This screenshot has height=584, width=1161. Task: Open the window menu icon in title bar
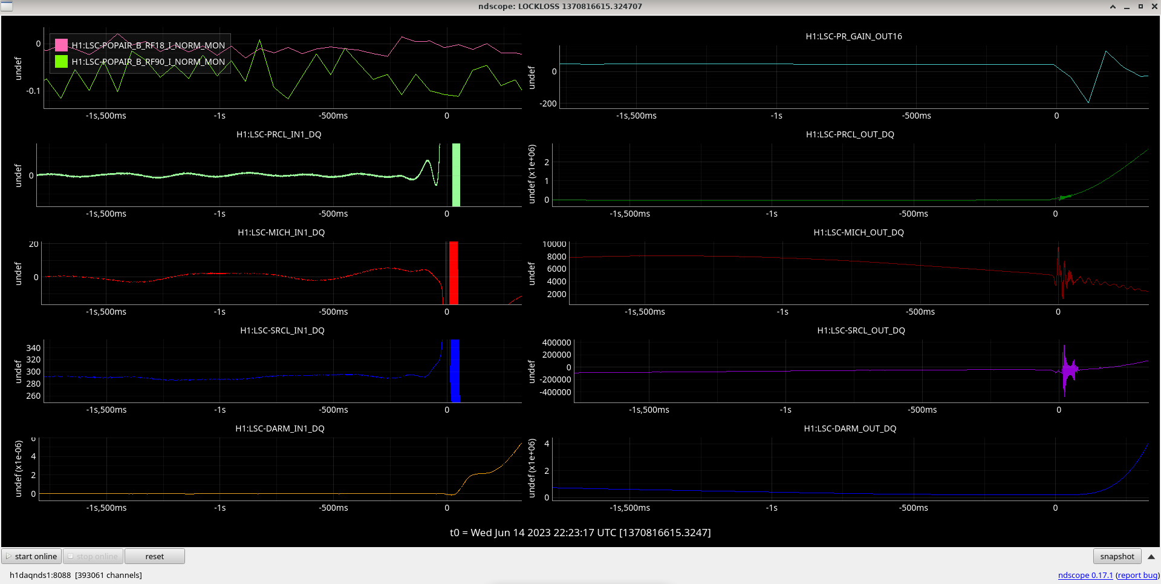(7, 6)
